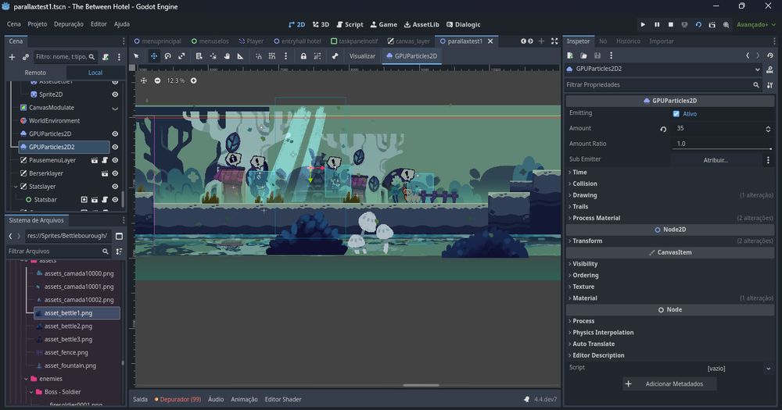The height and width of the screenshot is (410, 782).
Task: Toggle visibility of Statsbar node
Action: point(115,200)
